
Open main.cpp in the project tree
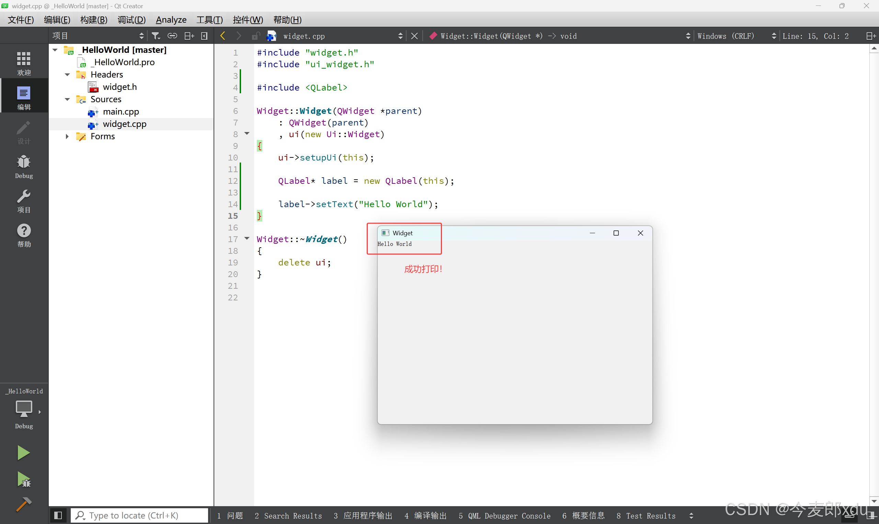(121, 111)
